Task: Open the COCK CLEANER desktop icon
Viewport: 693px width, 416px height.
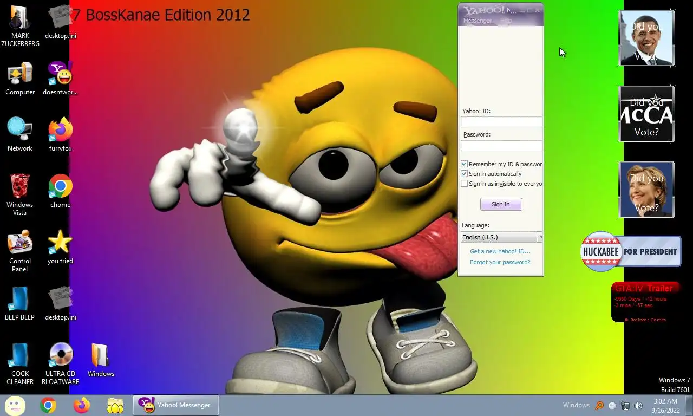Action: point(20,363)
